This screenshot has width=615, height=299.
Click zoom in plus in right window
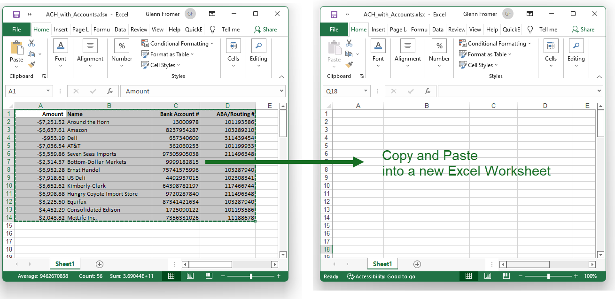click(x=576, y=276)
